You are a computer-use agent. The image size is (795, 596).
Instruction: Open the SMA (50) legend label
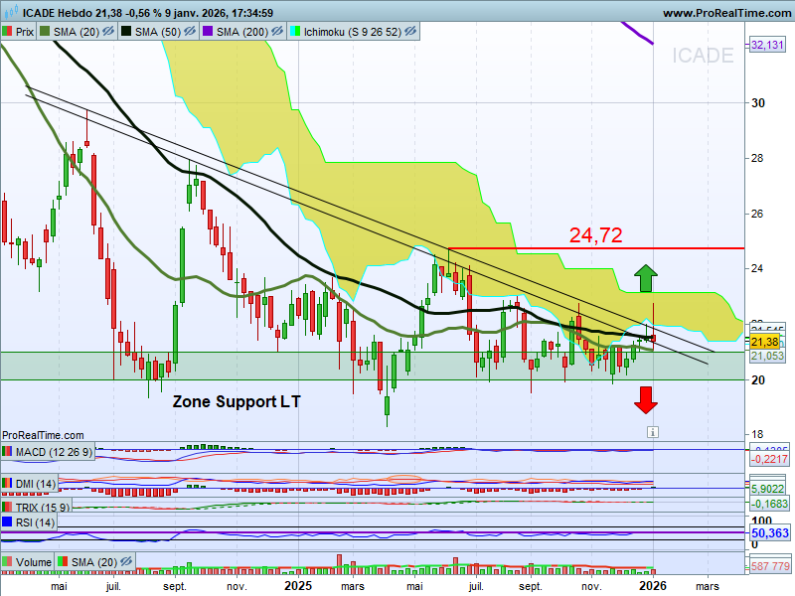[158, 32]
